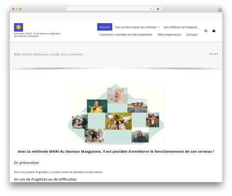Click the green maximize window button
This screenshot has height=196, width=232.
pyautogui.click(x=20, y=9)
